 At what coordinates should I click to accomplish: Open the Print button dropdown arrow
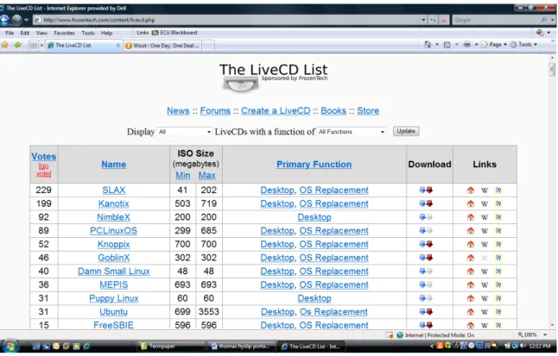point(476,45)
